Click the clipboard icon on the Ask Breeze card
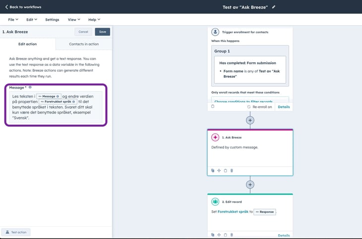 (x=225, y=171)
